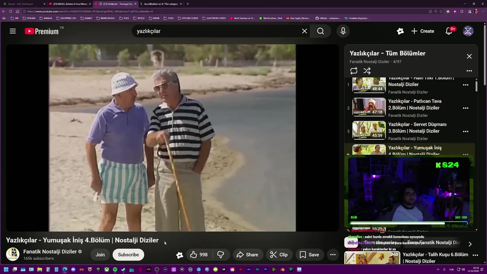Switch to the NASA's Artemis II Live tab
The image size is (487, 274).
70,4
